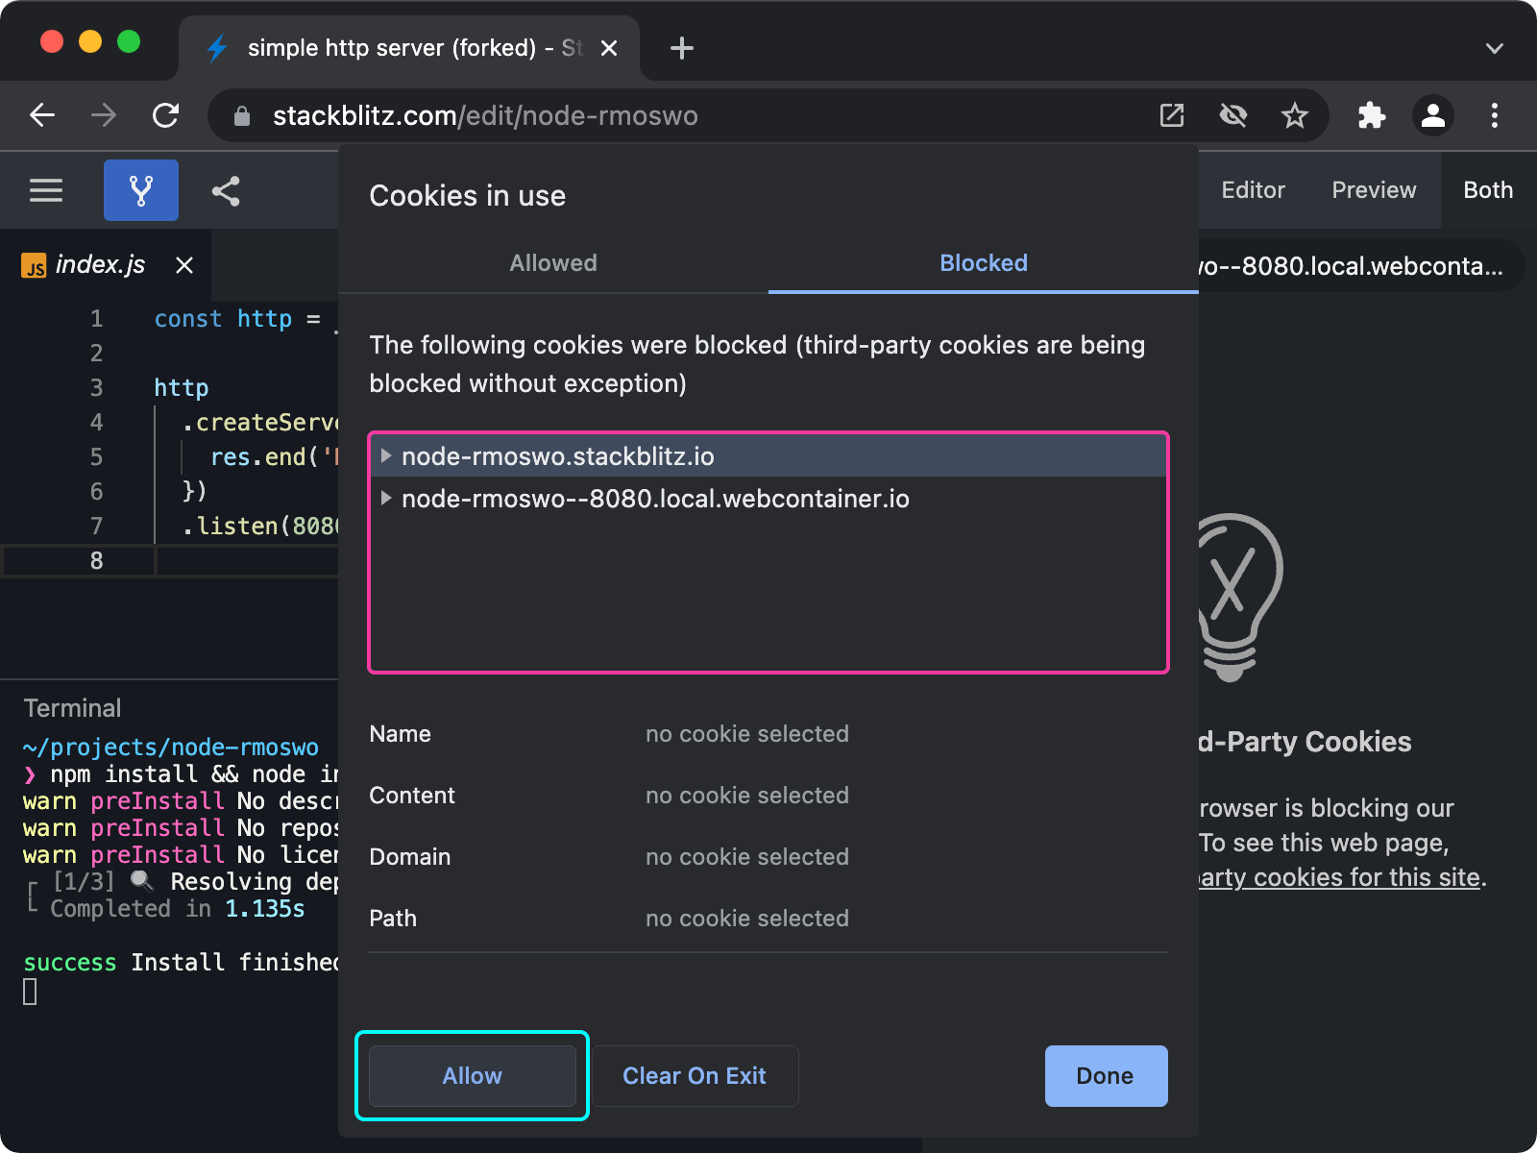Image resolution: width=1537 pixels, height=1153 pixels.
Task: Open the Chrome profile icon
Action: point(1433,115)
